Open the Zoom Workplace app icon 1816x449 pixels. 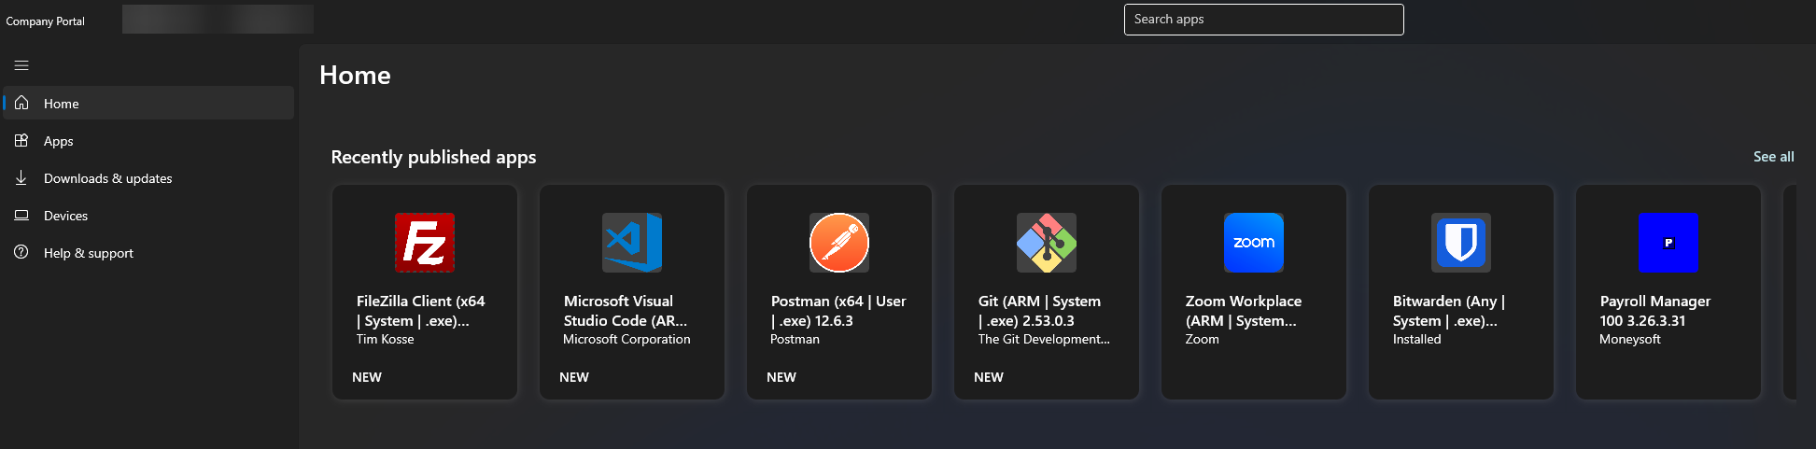pos(1254,243)
